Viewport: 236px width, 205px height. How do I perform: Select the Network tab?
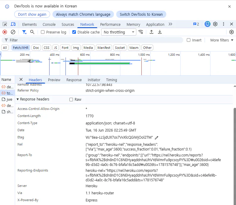tap(87, 24)
